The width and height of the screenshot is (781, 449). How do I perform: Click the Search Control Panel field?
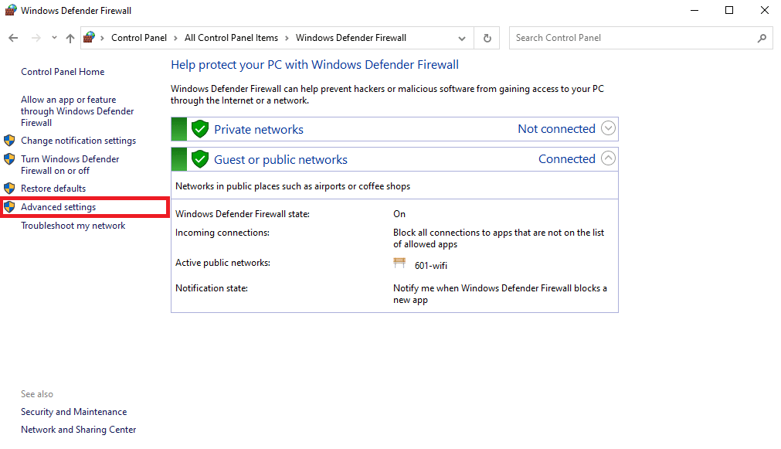coord(633,38)
